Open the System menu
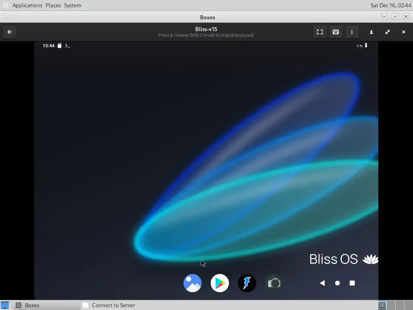Screen dimensions: 413x310 [x=73, y=5]
